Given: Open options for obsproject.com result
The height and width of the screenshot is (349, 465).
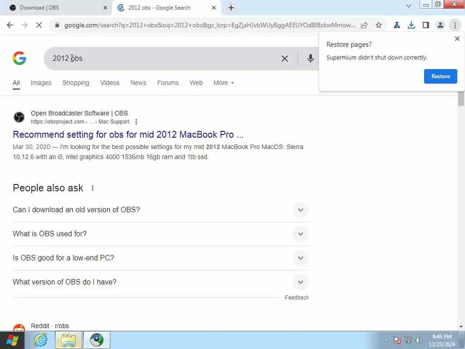Looking at the screenshot, I should pos(136,122).
